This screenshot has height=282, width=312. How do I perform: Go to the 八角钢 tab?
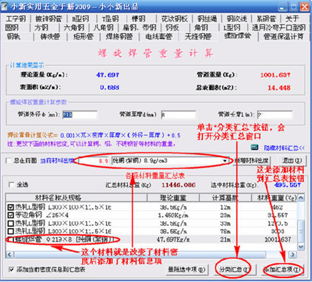click(103, 28)
